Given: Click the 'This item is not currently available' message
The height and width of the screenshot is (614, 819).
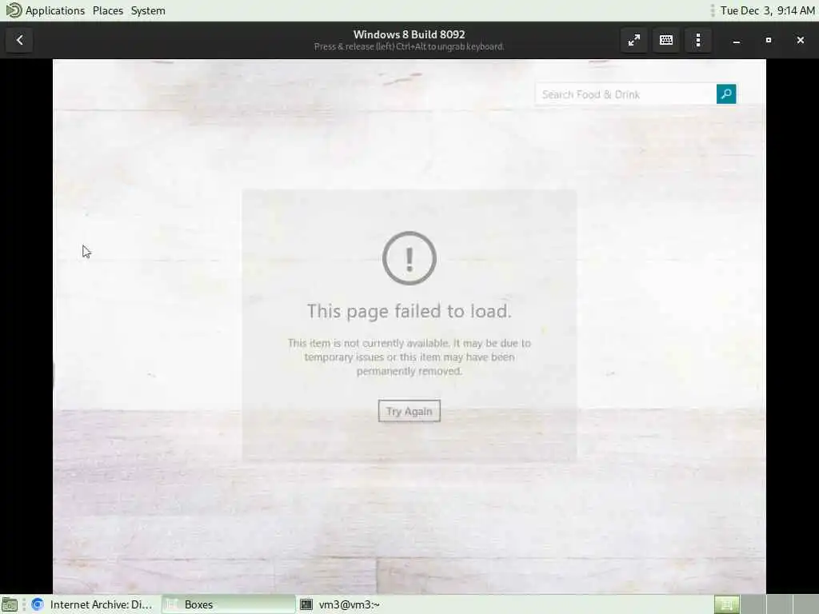Looking at the screenshot, I should tap(409, 357).
